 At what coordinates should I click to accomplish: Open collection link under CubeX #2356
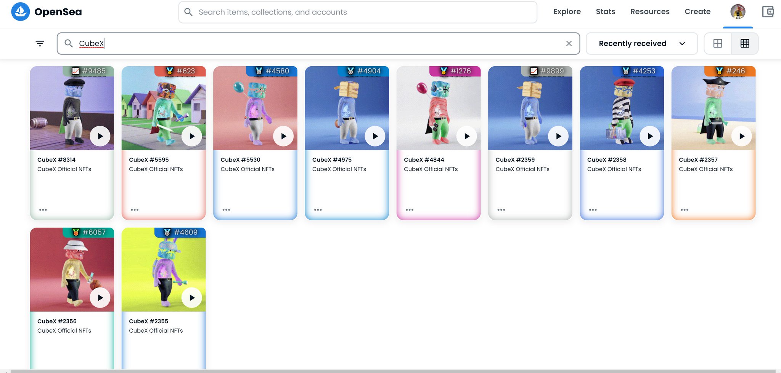[64, 331]
